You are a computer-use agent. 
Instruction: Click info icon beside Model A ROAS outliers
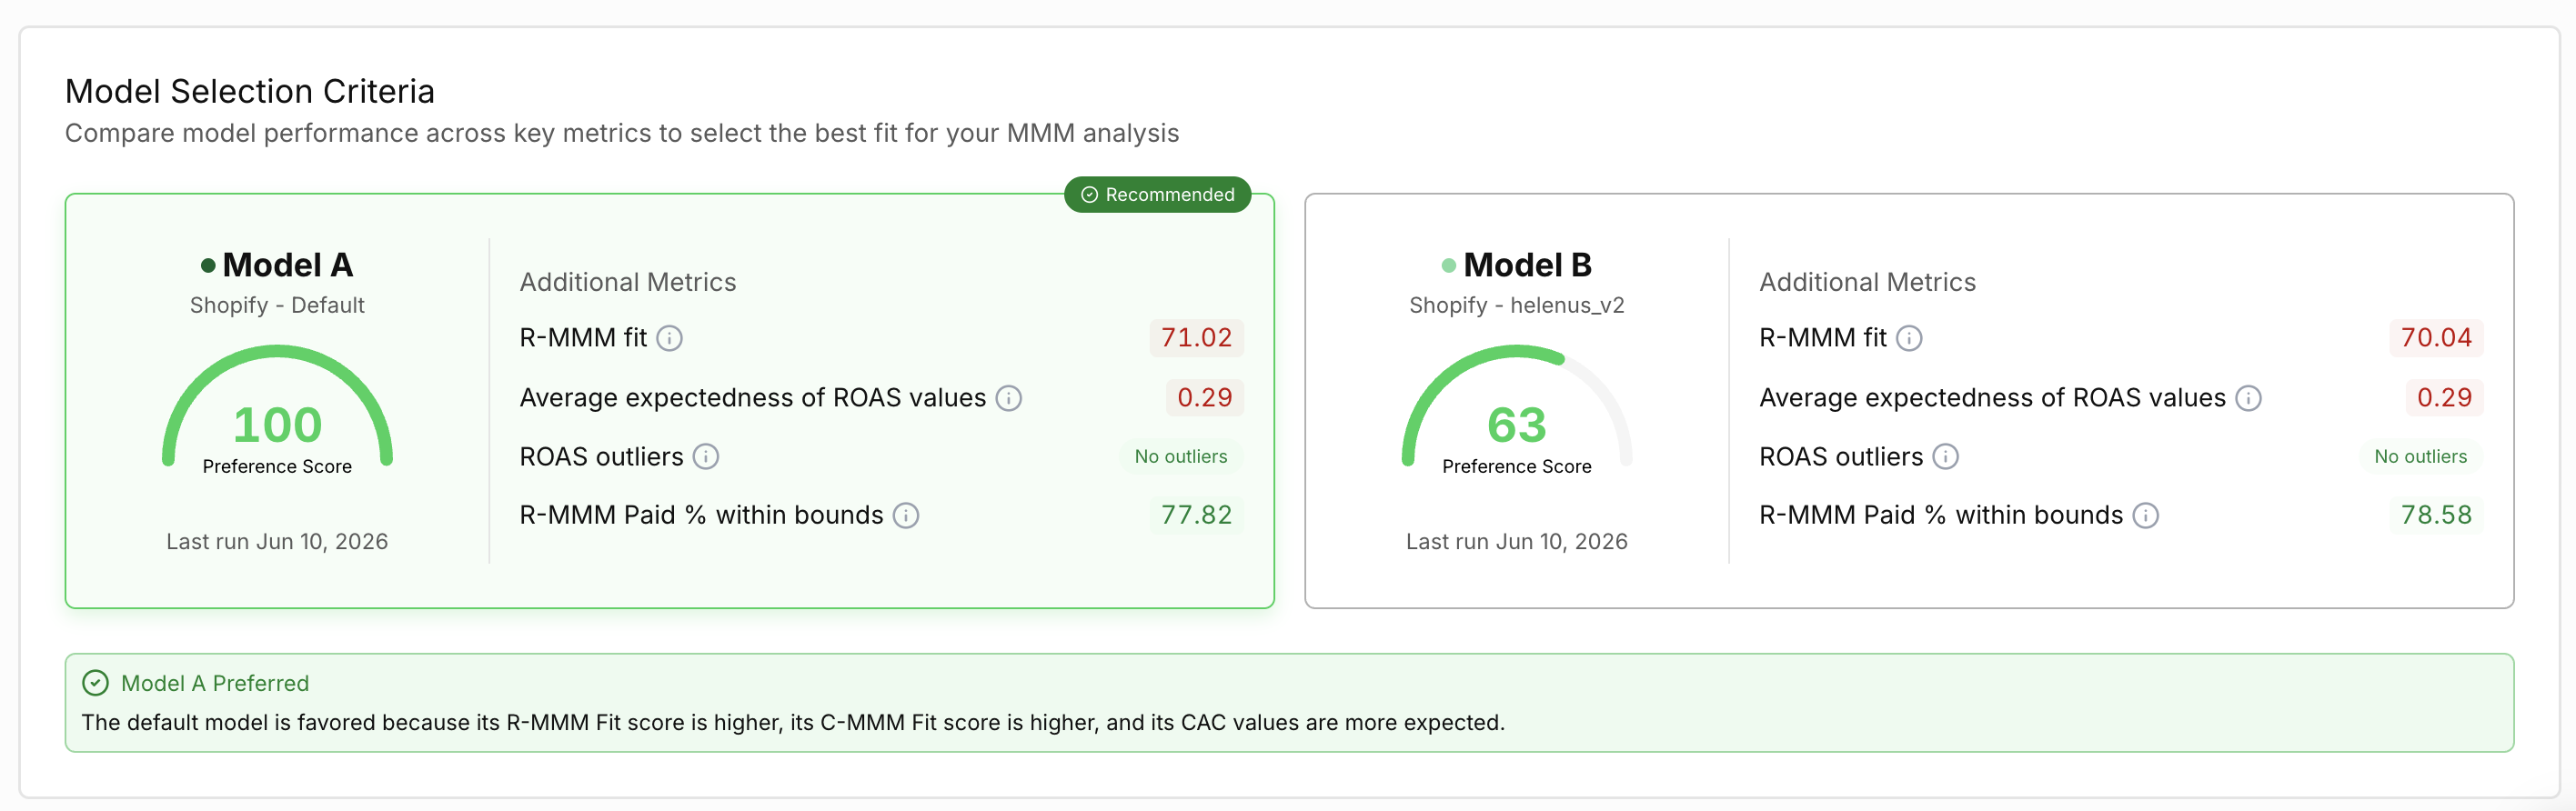coord(706,457)
